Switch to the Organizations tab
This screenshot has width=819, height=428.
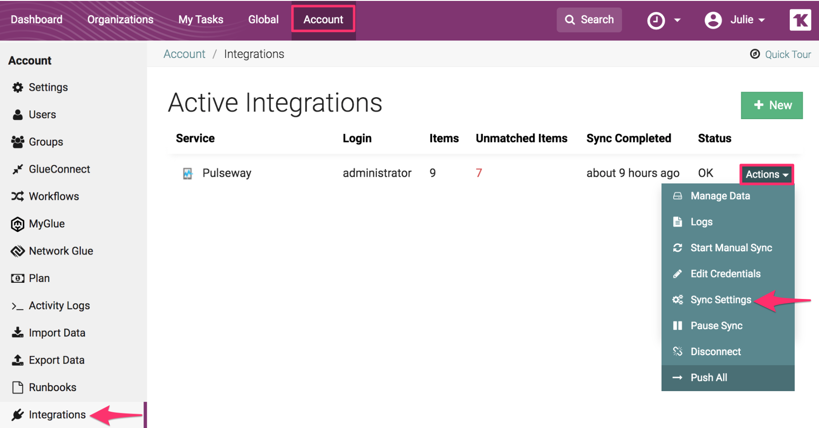[x=120, y=20]
